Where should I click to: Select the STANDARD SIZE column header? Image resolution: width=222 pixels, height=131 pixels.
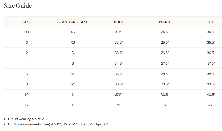click(73, 22)
